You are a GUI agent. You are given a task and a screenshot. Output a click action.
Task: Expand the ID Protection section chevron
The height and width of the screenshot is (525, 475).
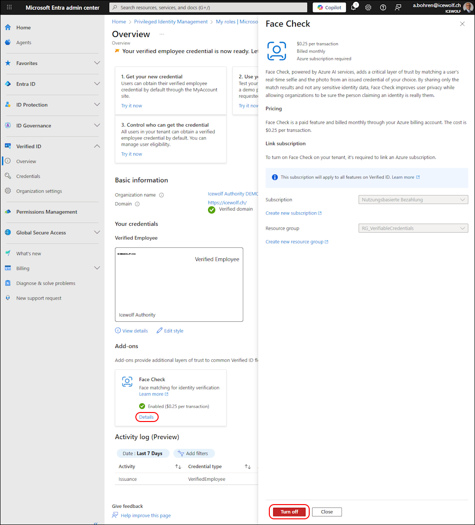point(97,104)
